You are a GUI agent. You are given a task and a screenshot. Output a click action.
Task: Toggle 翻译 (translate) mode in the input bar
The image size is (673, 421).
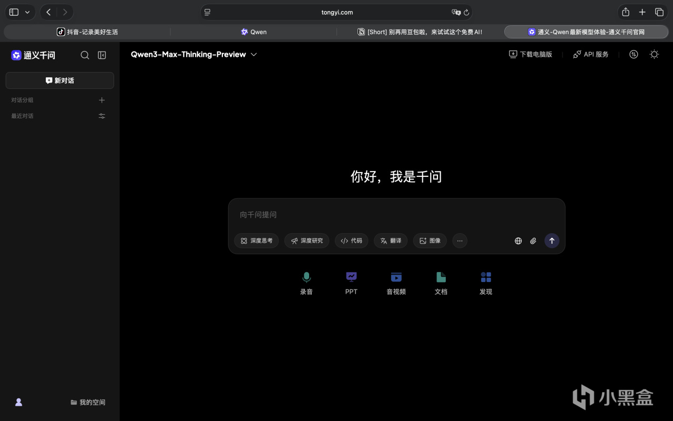pos(390,240)
